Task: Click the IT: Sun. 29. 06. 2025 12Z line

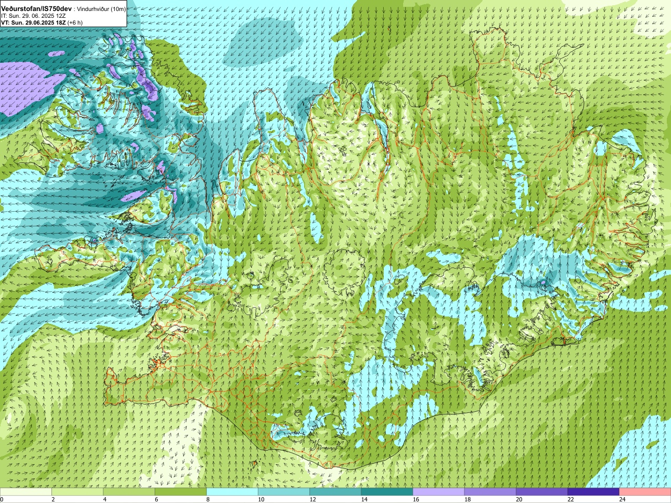Action: (x=33, y=16)
